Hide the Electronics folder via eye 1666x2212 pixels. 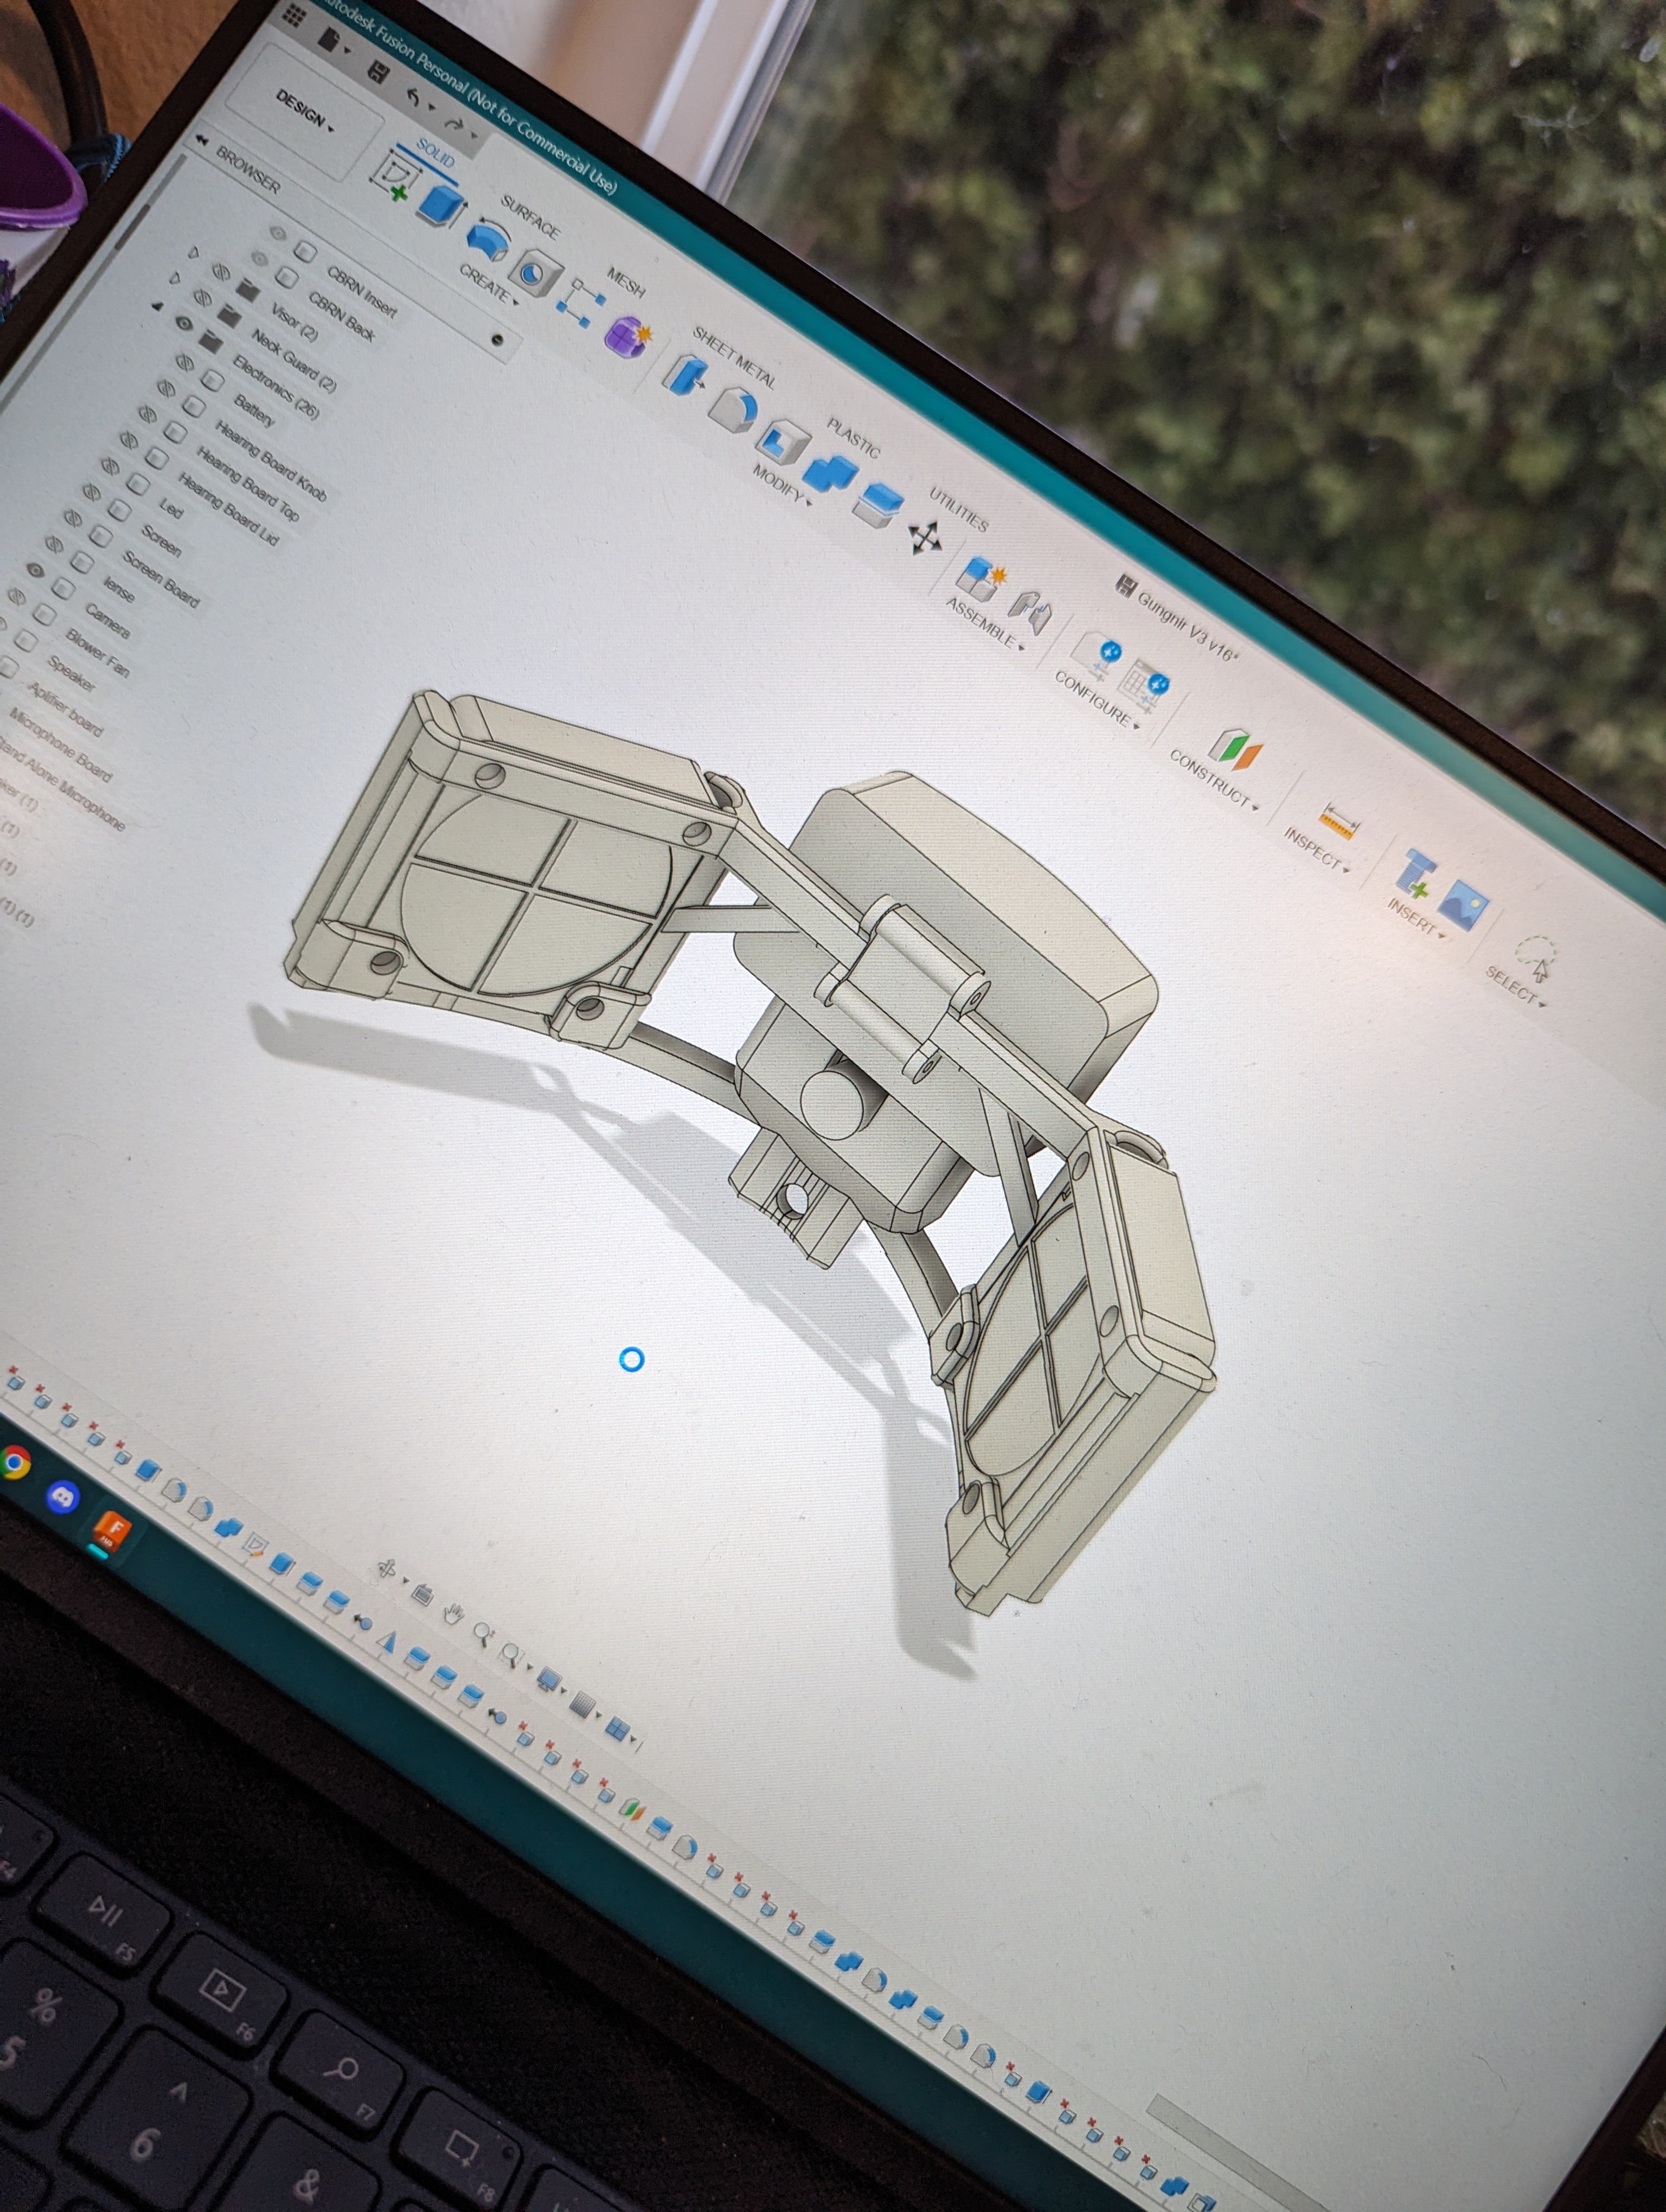(183, 323)
